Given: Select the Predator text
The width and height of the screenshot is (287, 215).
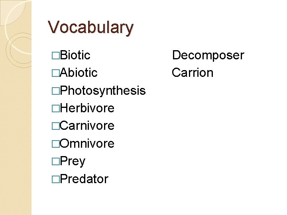Looking at the screenshot, I should 84,179.
